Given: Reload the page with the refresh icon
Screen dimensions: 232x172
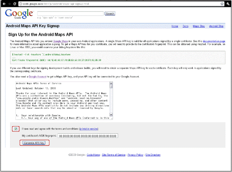Looking at the screenshot, I should pos(14,4).
